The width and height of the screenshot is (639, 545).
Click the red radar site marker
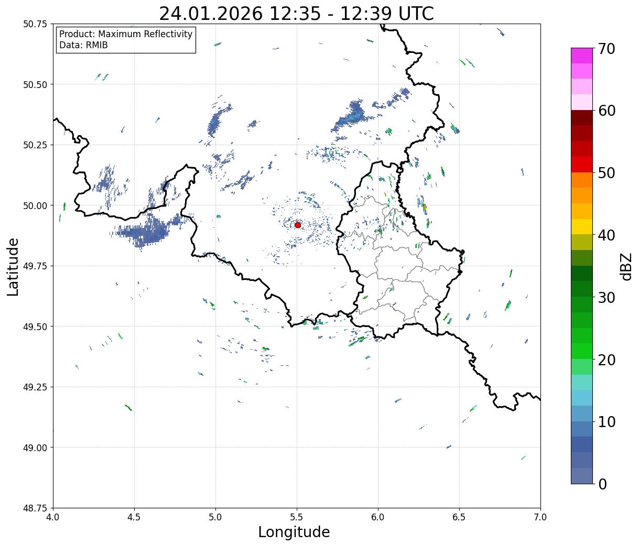point(297,225)
